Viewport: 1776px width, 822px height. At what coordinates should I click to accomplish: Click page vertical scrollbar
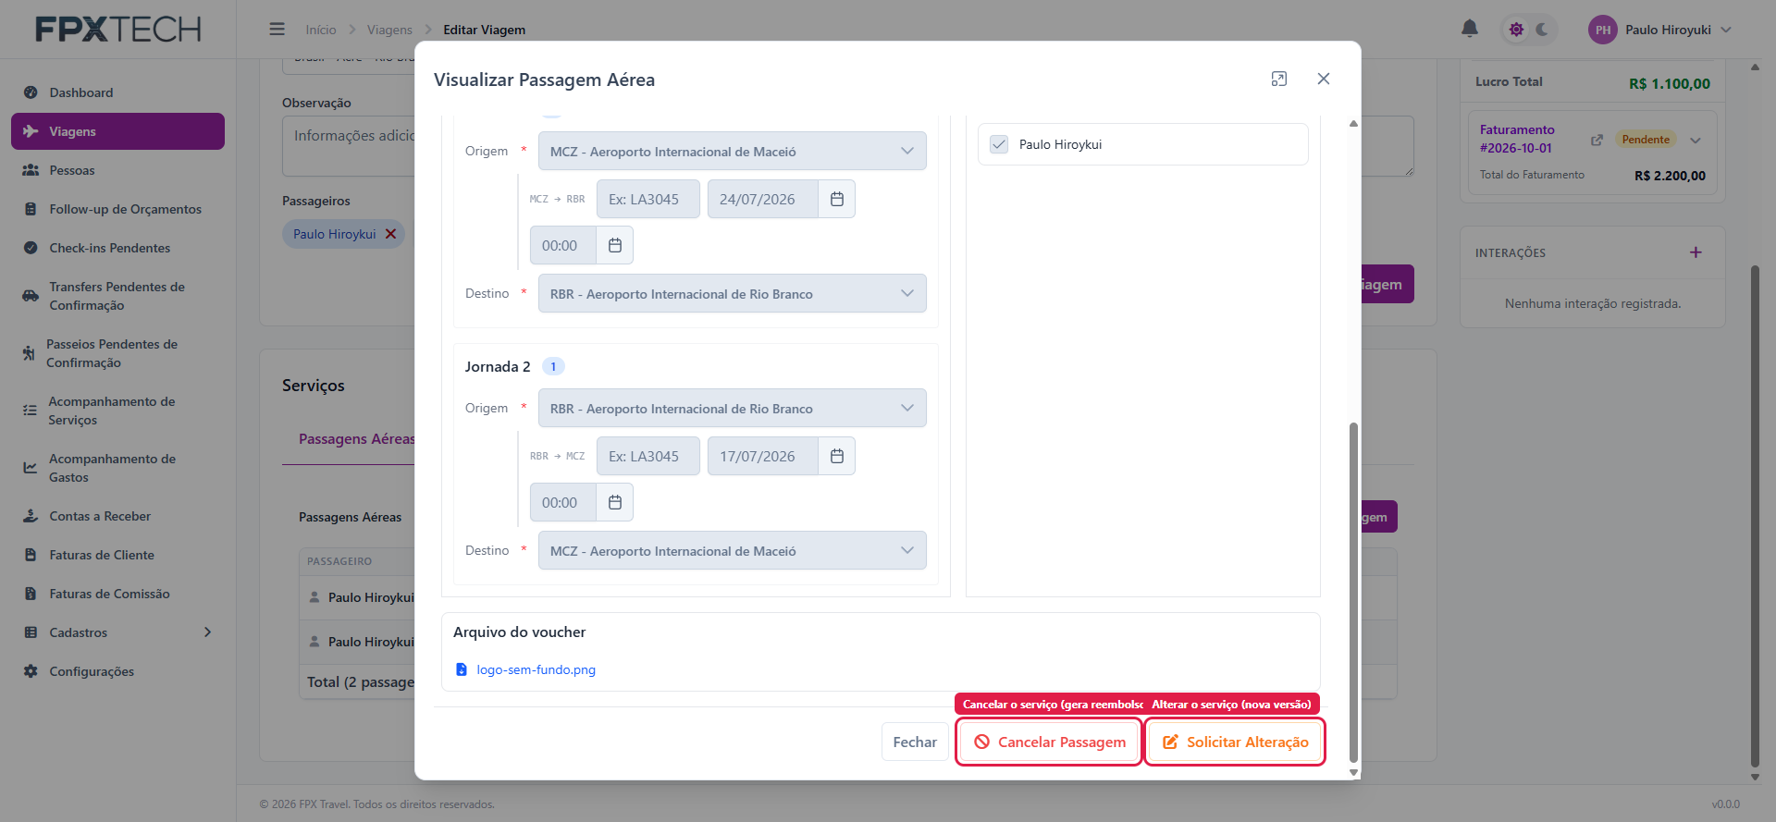coord(1755,516)
